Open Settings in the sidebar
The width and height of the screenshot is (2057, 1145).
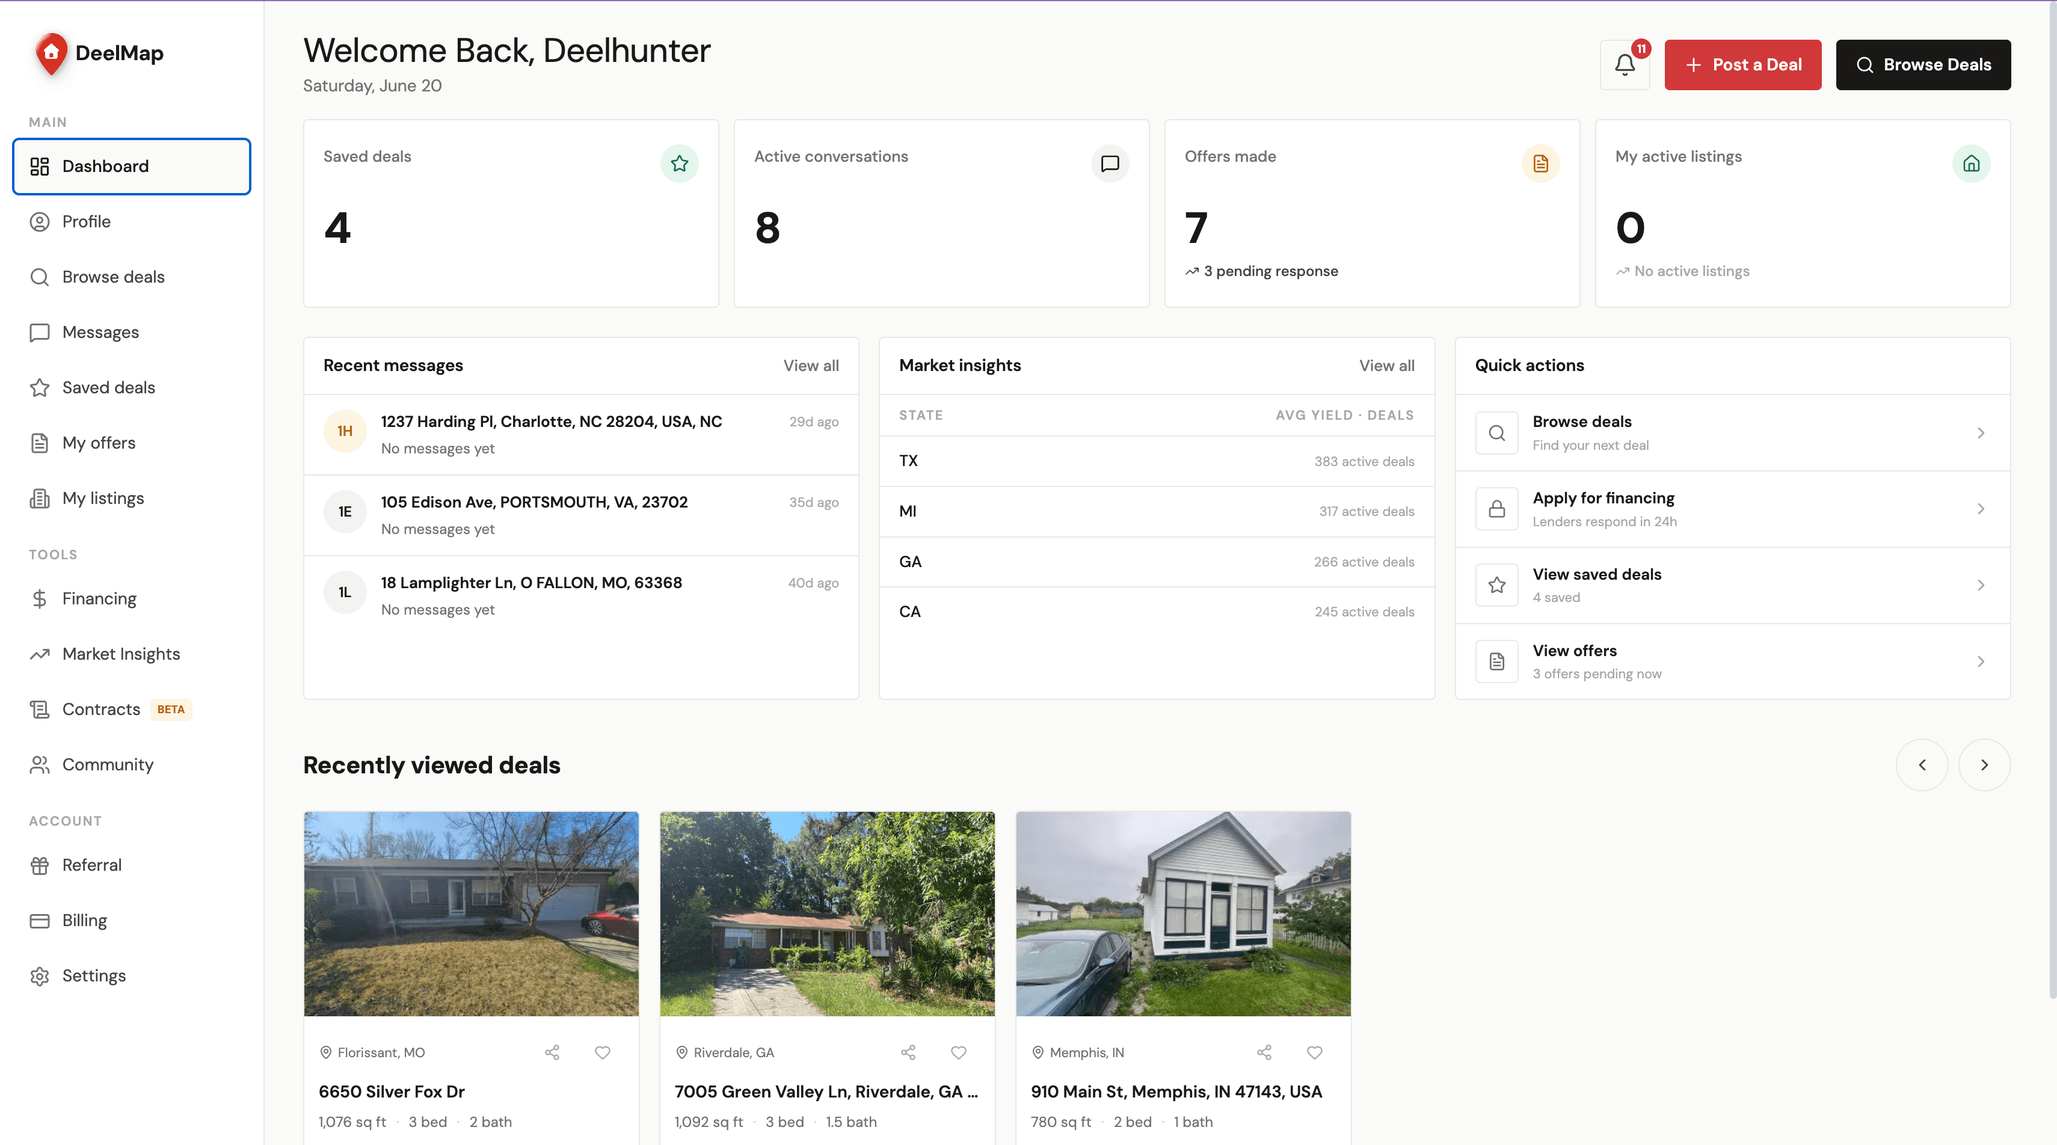(132, 976)
